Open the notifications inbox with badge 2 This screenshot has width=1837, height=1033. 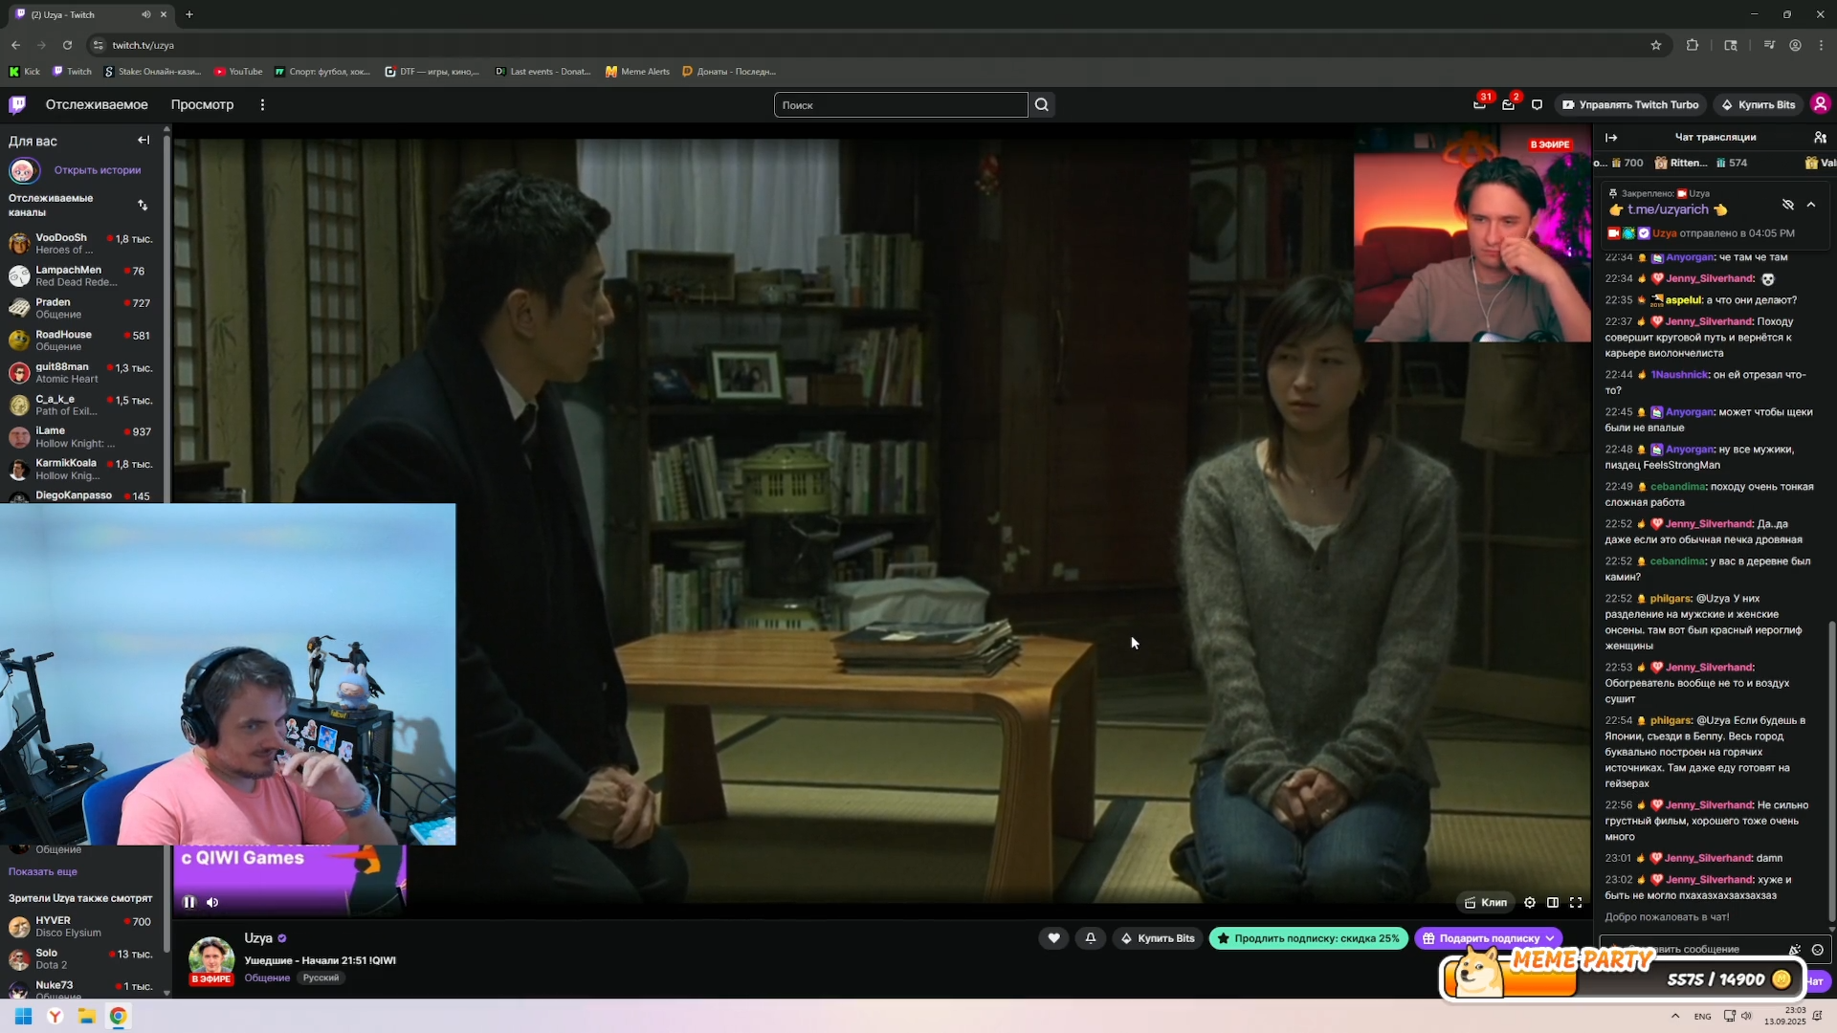tap(1509, 105)
